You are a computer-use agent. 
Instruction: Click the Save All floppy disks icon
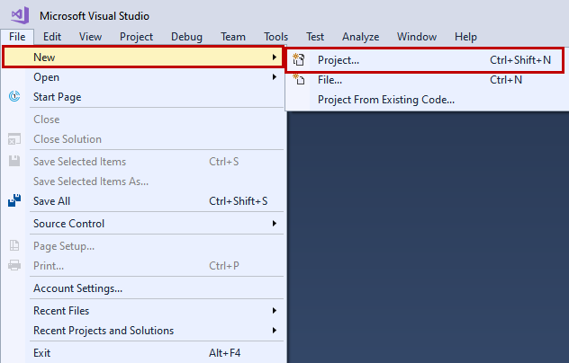coord(14,201)
